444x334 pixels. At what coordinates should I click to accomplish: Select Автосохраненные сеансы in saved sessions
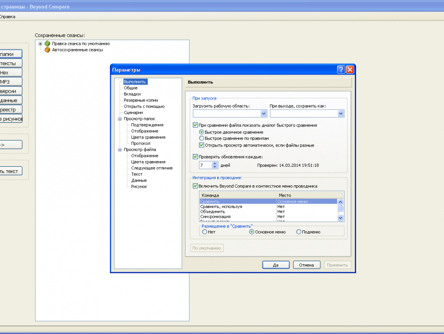(x=77, y=50)
